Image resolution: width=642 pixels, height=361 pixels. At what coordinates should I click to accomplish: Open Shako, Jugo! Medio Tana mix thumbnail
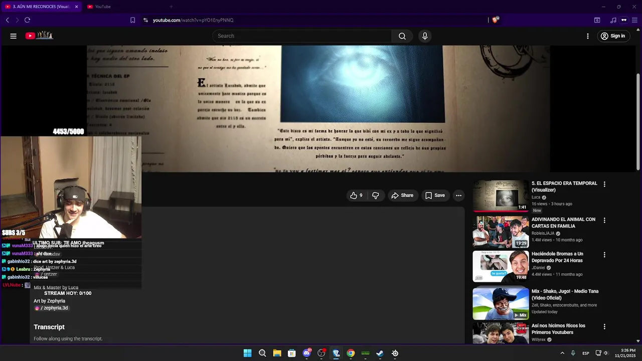501,303
